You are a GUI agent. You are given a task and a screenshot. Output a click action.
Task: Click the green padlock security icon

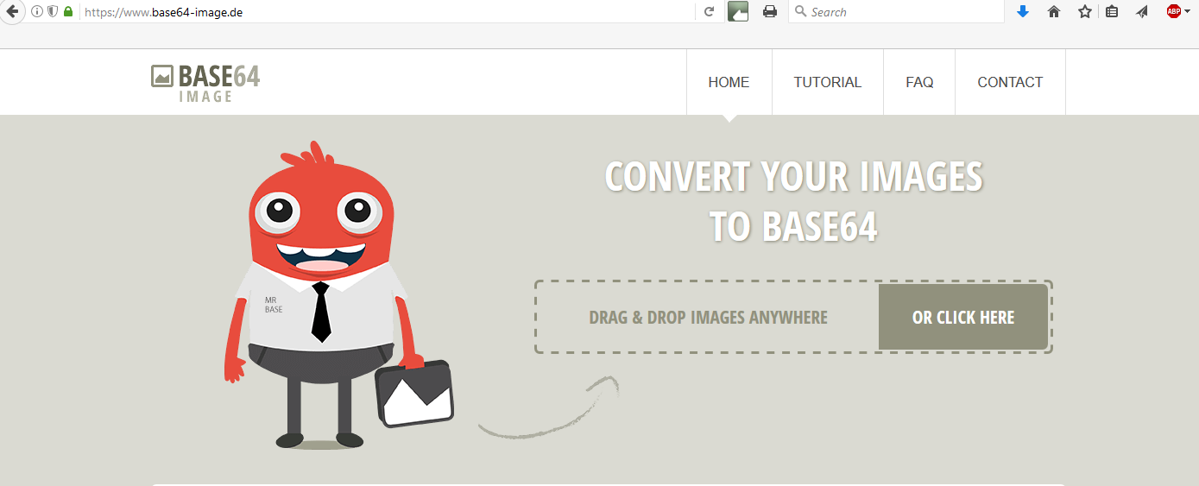pyautogui.click(x=68, y=12)
